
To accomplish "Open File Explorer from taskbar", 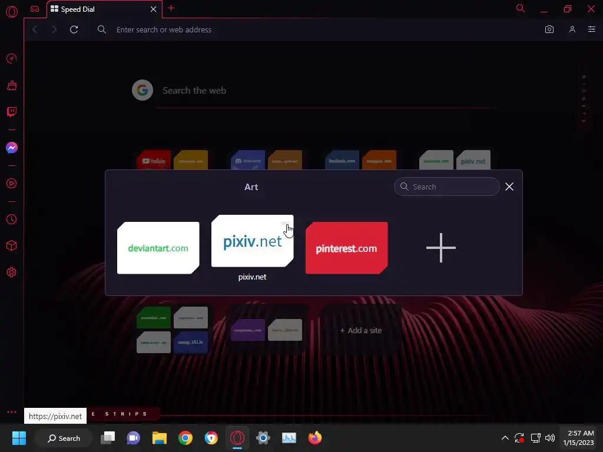I will (x=159, y=438).
